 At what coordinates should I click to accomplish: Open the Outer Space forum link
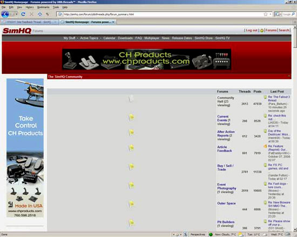pos(226,203)
